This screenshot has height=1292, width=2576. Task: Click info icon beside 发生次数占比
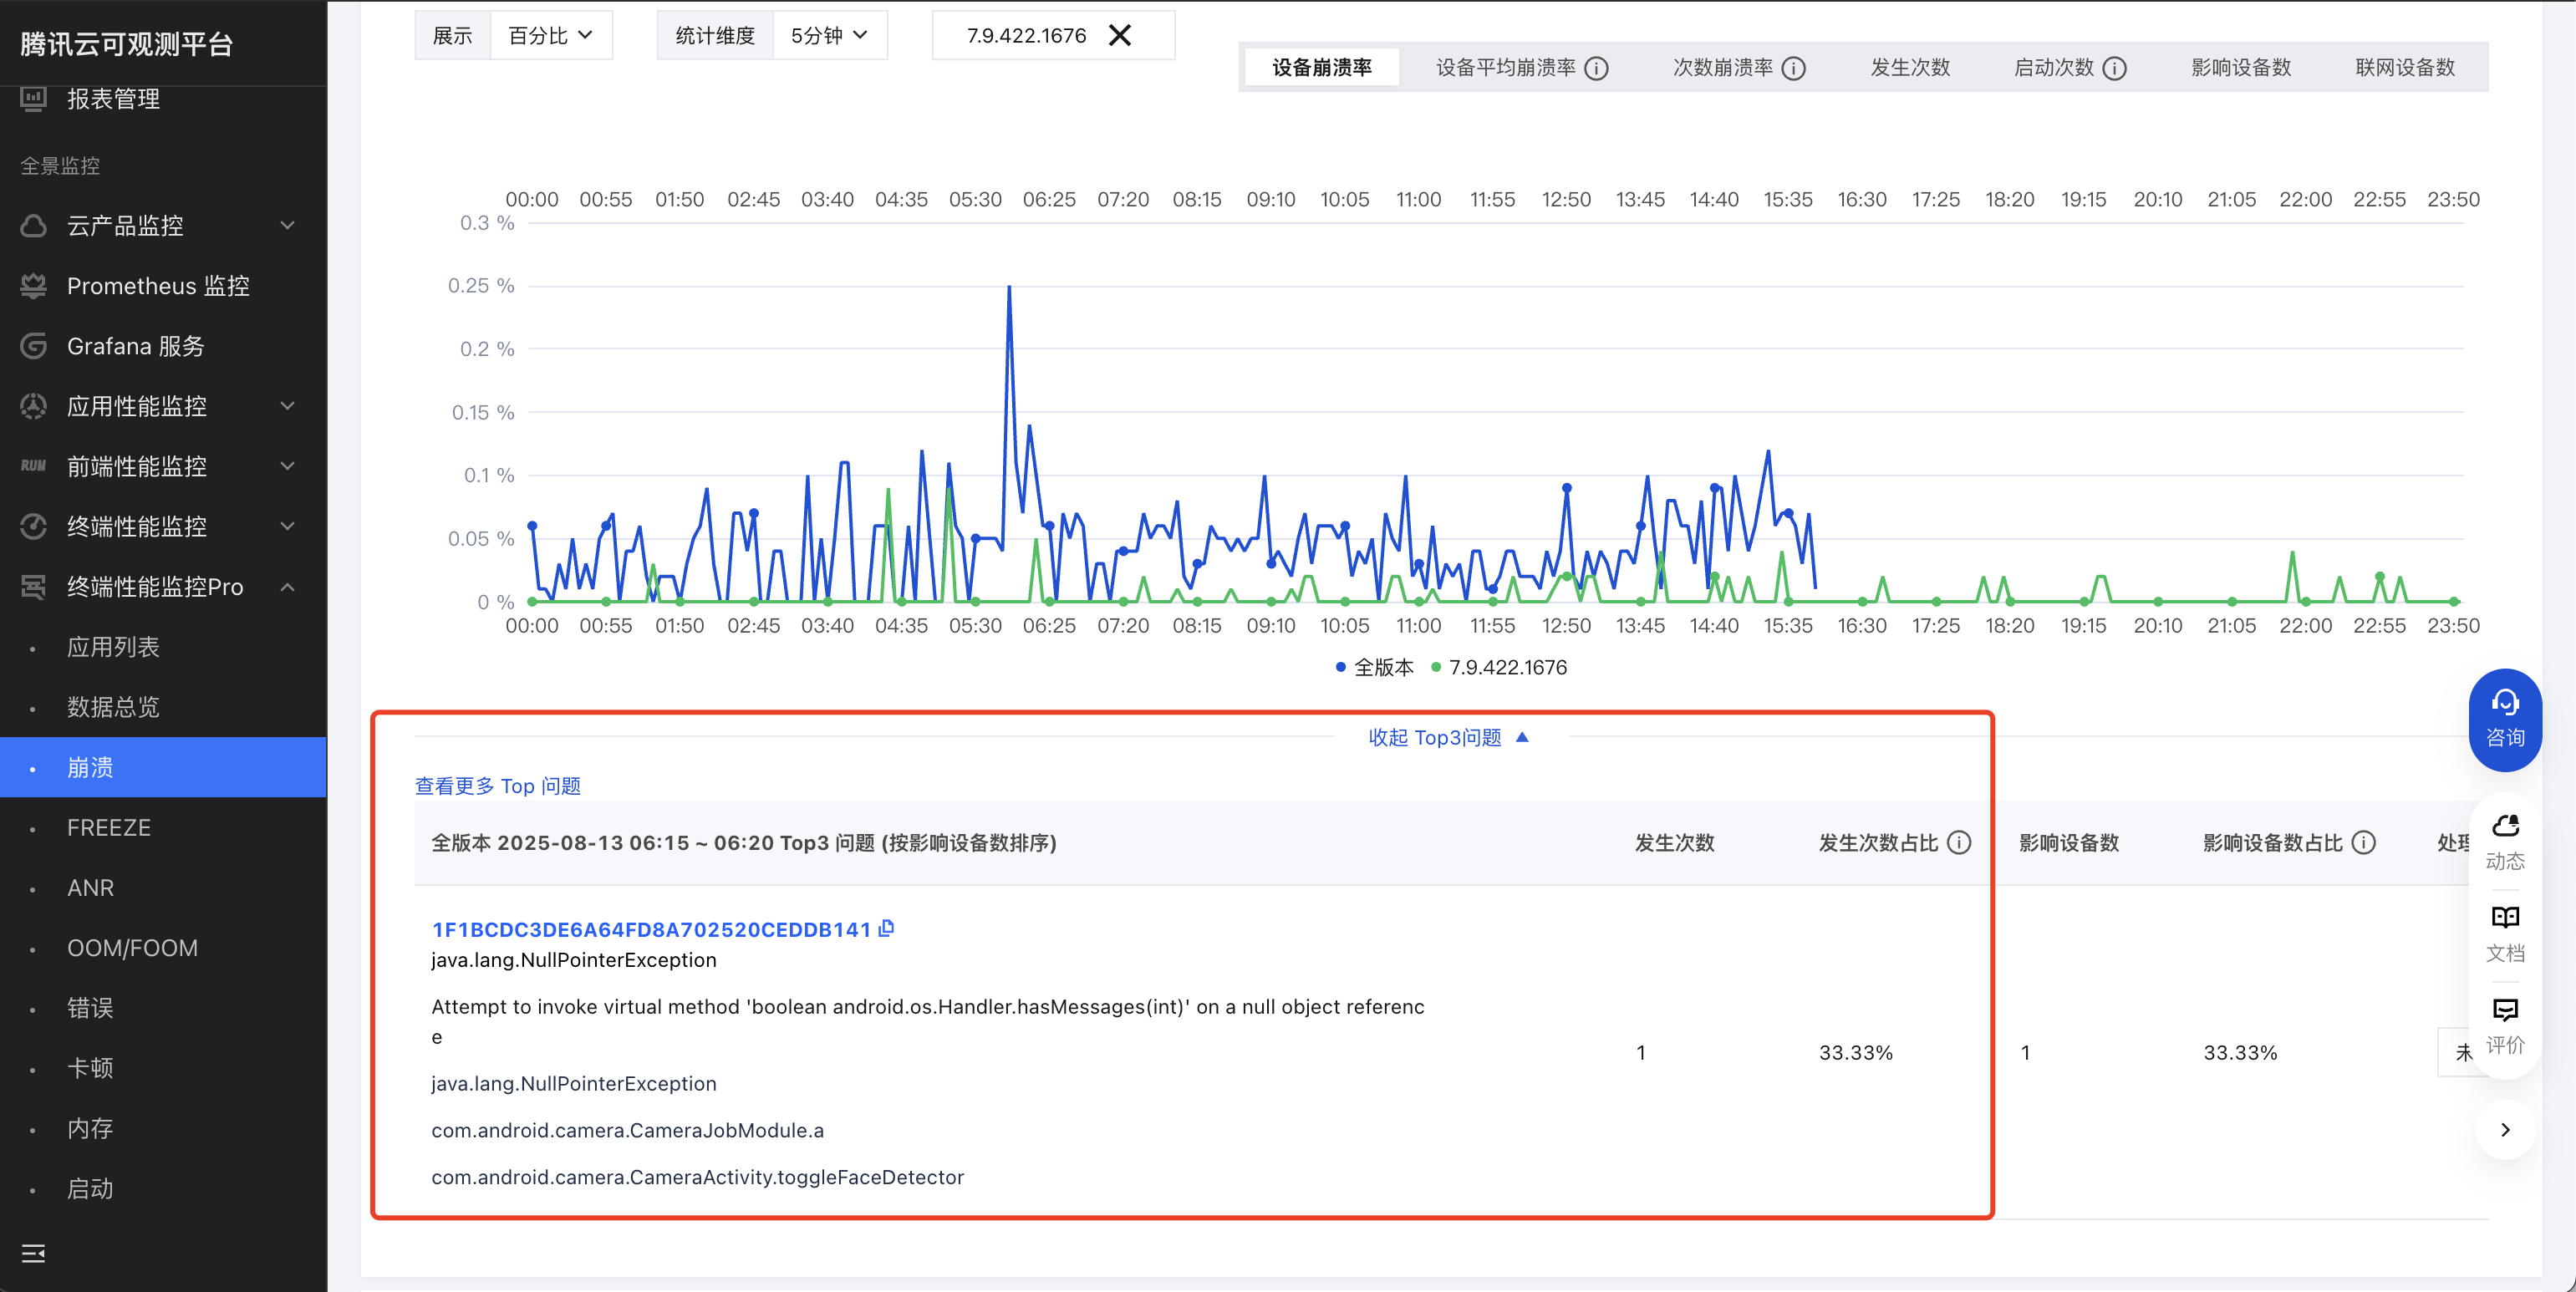[1960, 842]
